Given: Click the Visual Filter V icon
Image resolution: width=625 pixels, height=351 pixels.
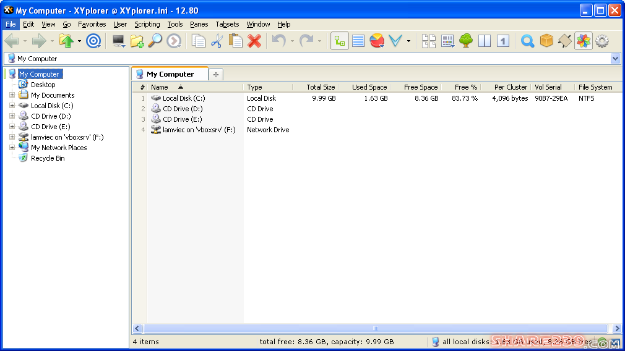Looking at the screenshot, I should tap(395, 41).
